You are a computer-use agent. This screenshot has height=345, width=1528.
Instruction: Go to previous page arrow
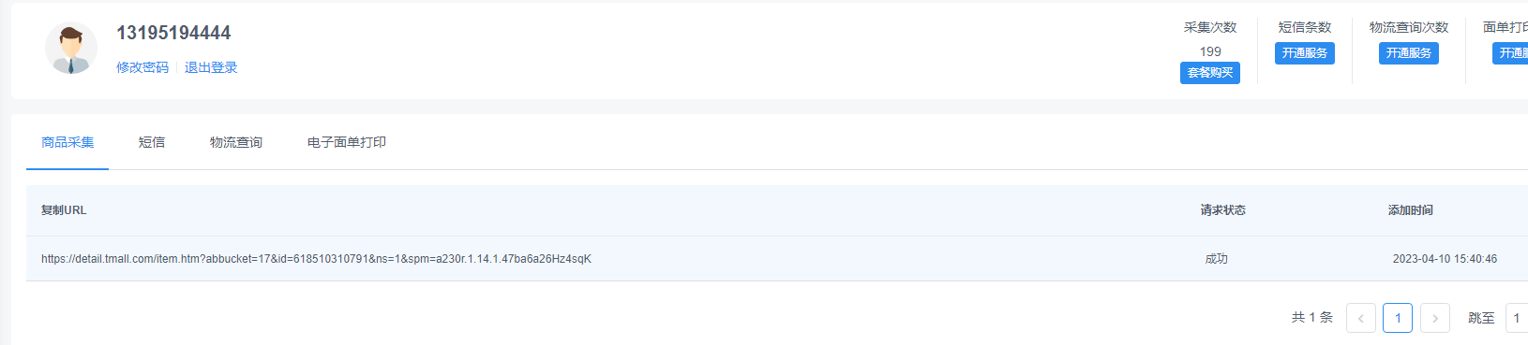(1361, 318)
